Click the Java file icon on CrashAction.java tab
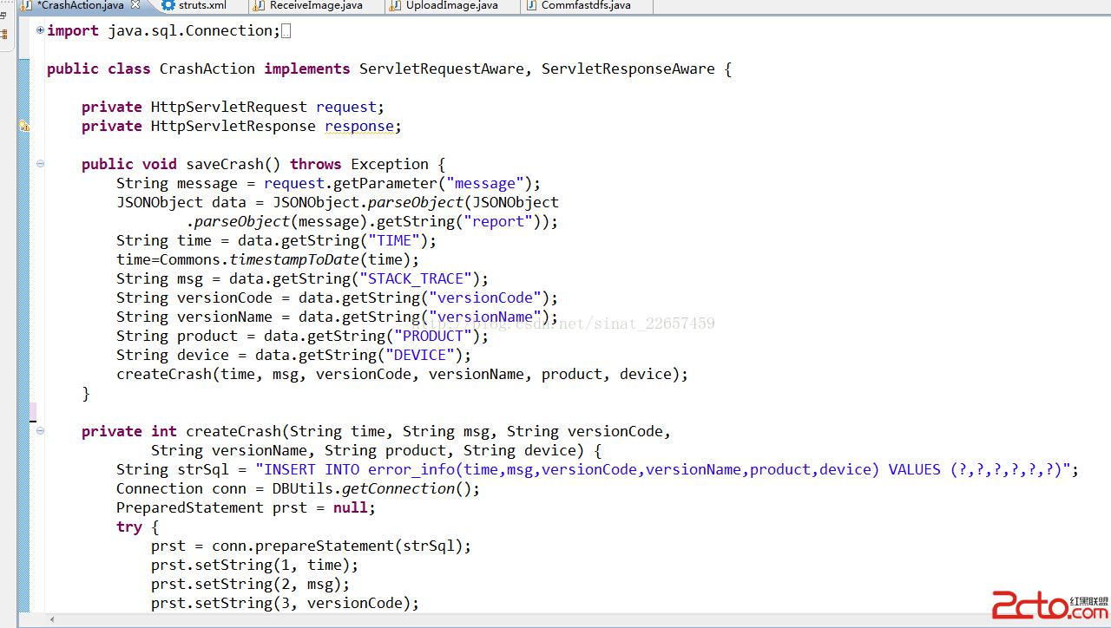Image resolution: width=1111 pixels, height=628 pixels. (x=27, y=5)
